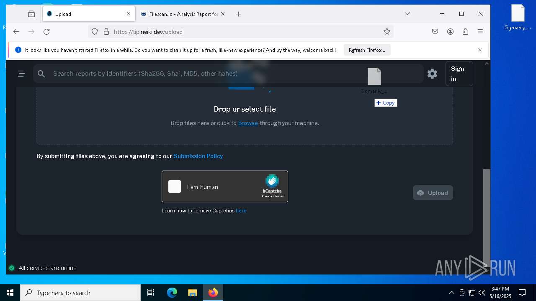Click the scrollbar up arrow
This screenshot has height=301, width=536.
(487, 64)
